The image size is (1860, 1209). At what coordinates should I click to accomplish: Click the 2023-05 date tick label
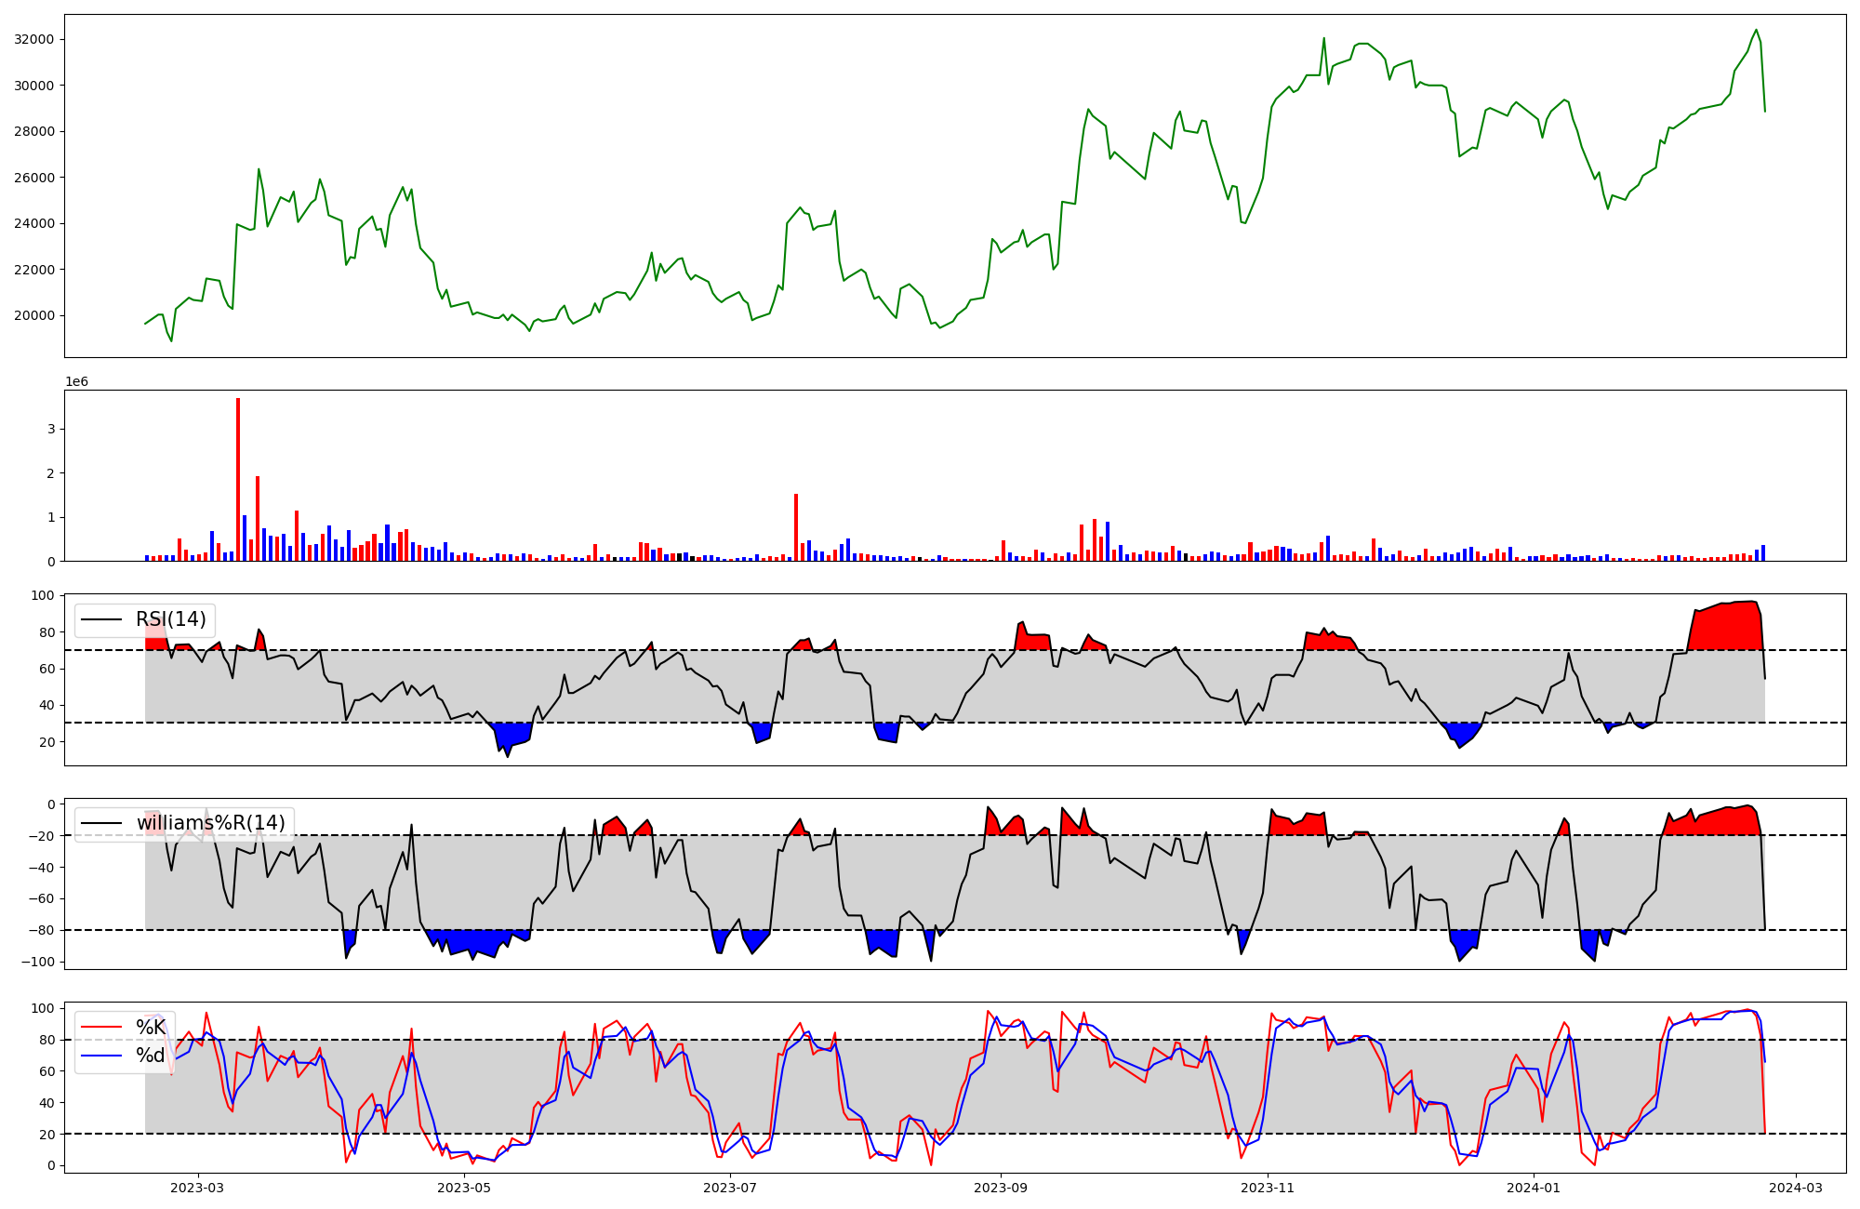point(464,1188)
